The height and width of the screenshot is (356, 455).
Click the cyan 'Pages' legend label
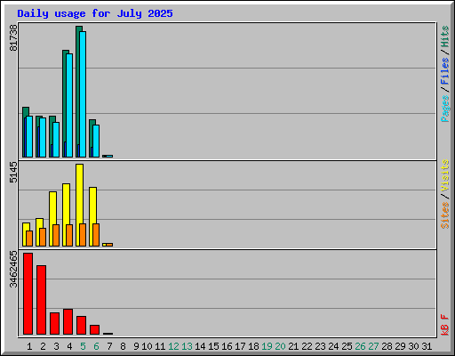click(445, 109)
